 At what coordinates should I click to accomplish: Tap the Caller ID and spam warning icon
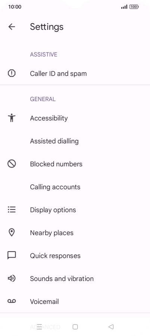point(12,74)
